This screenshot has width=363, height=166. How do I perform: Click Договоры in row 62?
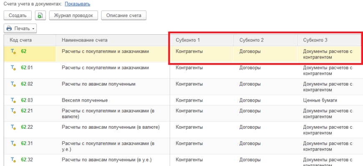(x=250, y=51)
